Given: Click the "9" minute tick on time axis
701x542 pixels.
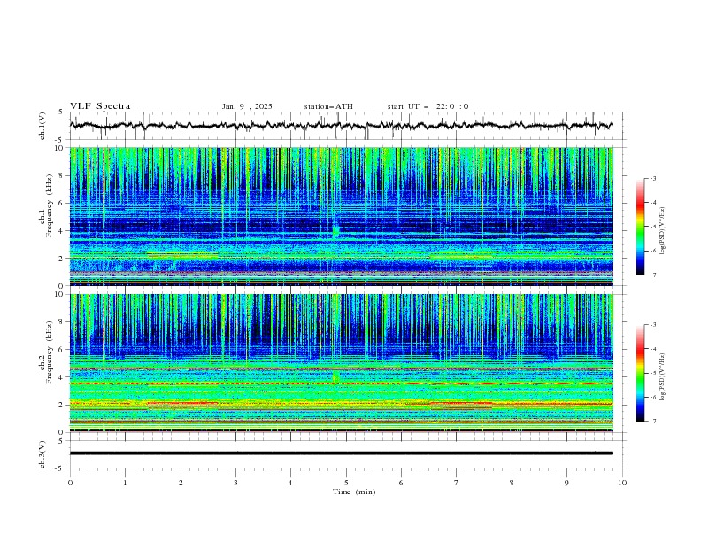Looking at the screenshot, I should [x=566, y=483].
